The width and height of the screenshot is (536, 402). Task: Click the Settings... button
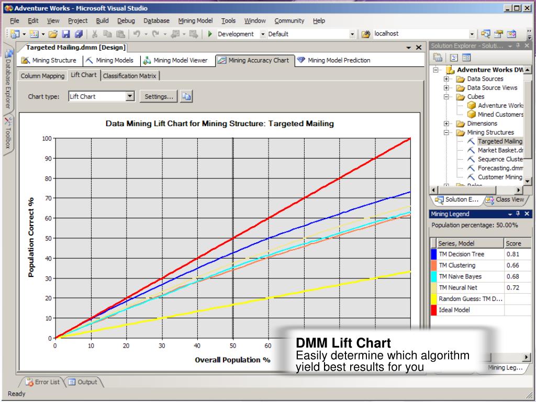click(x=159, y=96)
